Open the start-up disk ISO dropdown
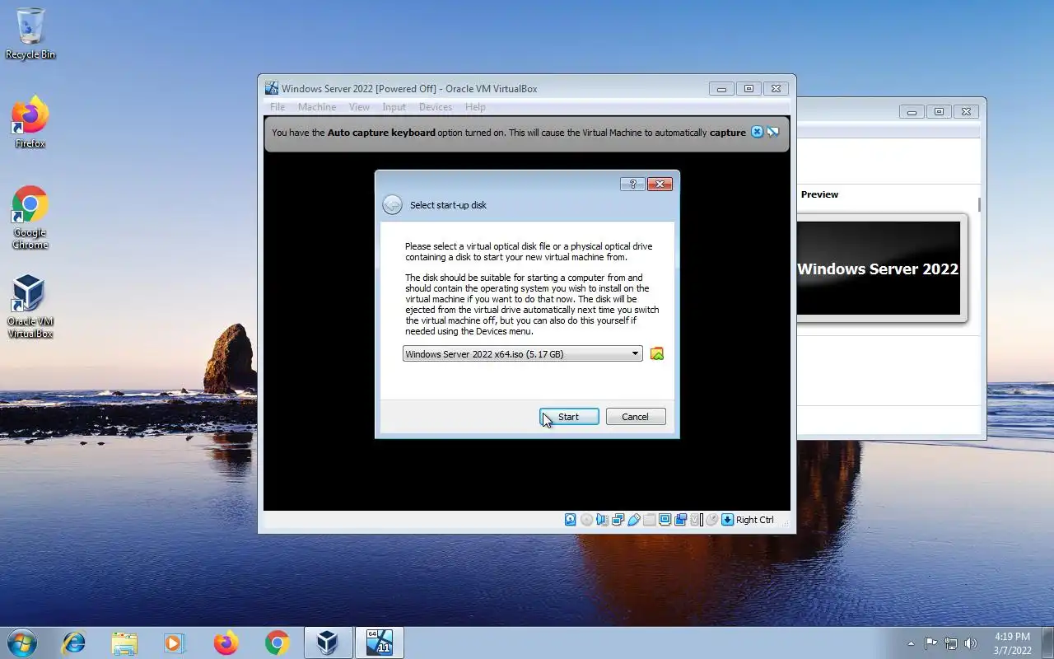 tap(522, 354)
